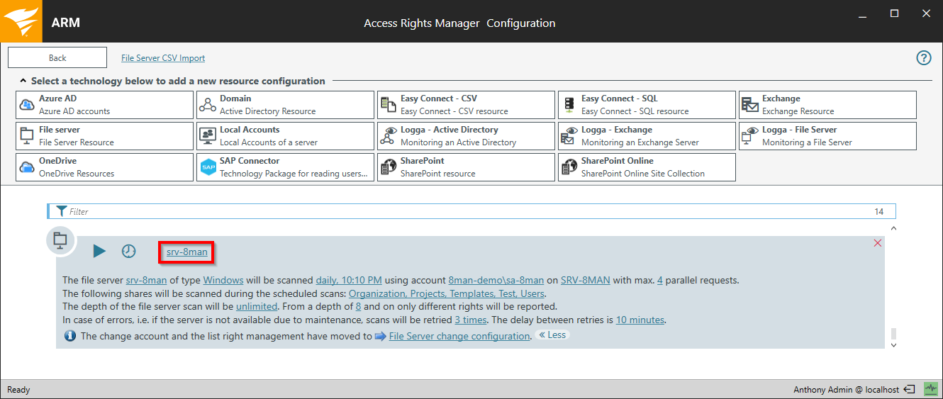Click the filter funnel icon
The height and width of the screenshot is (399, 943).
point(61,211)
